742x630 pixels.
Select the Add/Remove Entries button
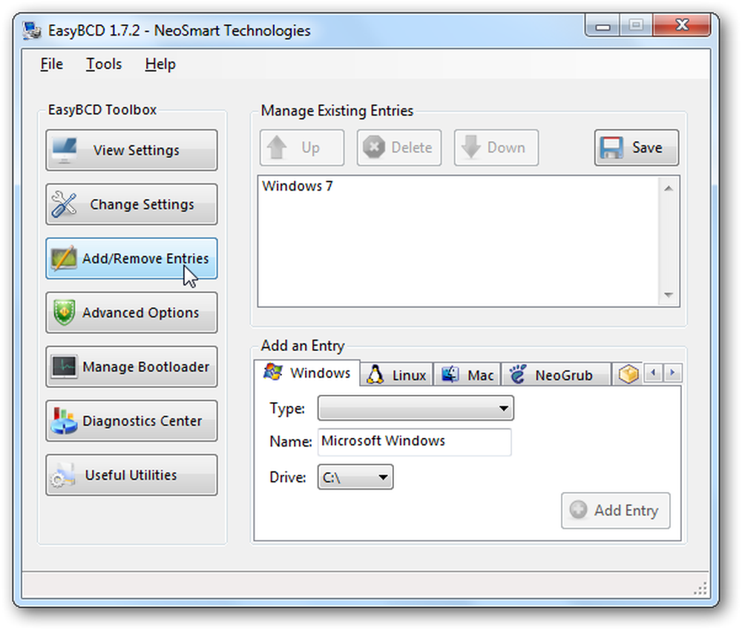point(131,258)
